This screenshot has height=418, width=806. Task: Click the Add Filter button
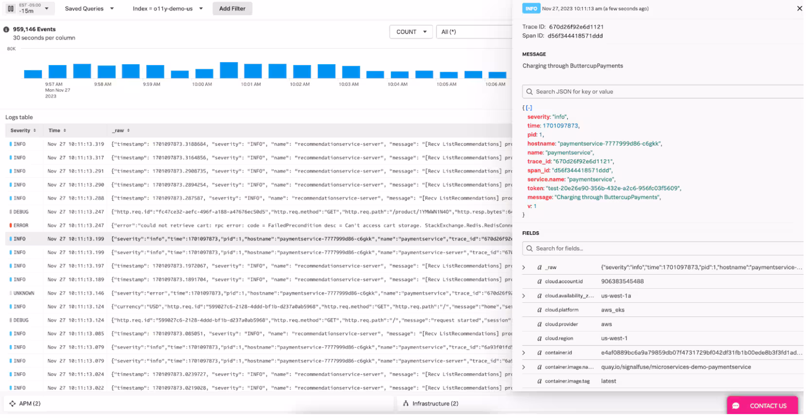pyautogui.click(x=232, y=9)
